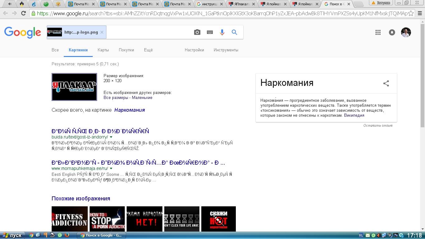Start voice search with the microphone
The image size is (425, 239).
pos(222,32)
